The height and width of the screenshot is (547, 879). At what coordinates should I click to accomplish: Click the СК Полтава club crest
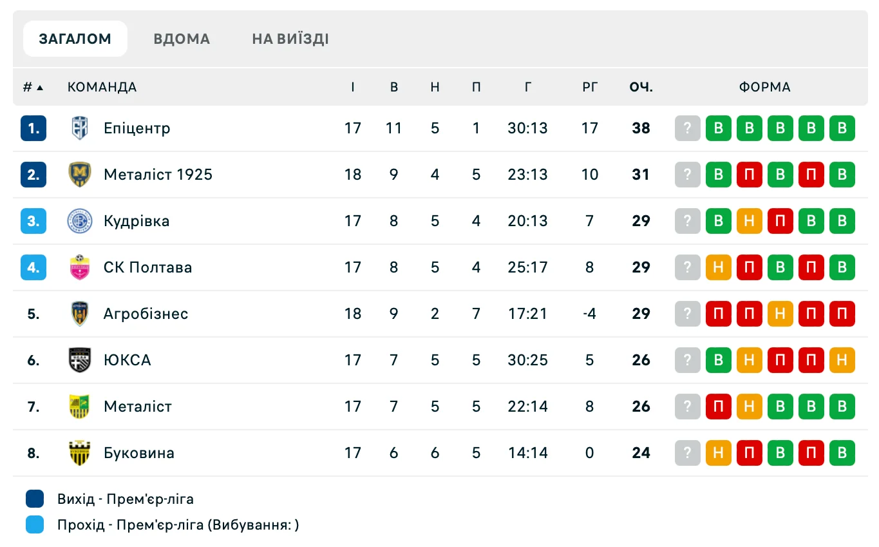80,267
